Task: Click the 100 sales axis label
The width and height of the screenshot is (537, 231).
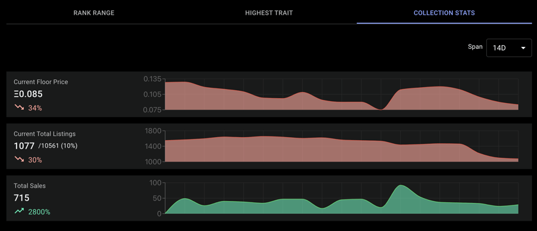Action: click(x=155, y=183)
